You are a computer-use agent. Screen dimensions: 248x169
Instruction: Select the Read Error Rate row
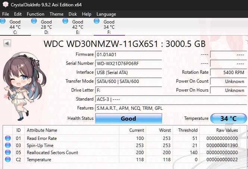coord(122,138)
